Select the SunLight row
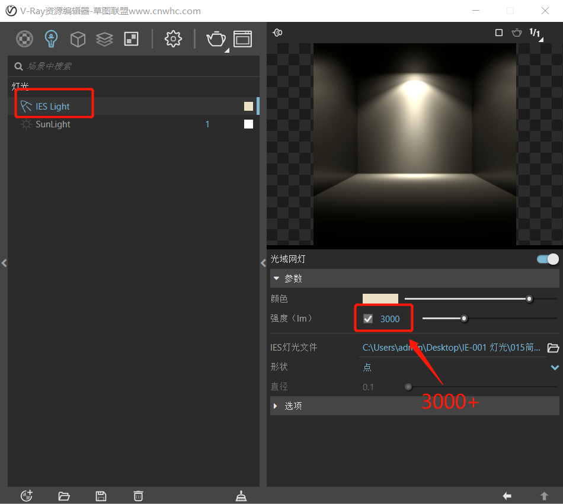The width and height of the screenshot is (563, 504). coord(133,124)
